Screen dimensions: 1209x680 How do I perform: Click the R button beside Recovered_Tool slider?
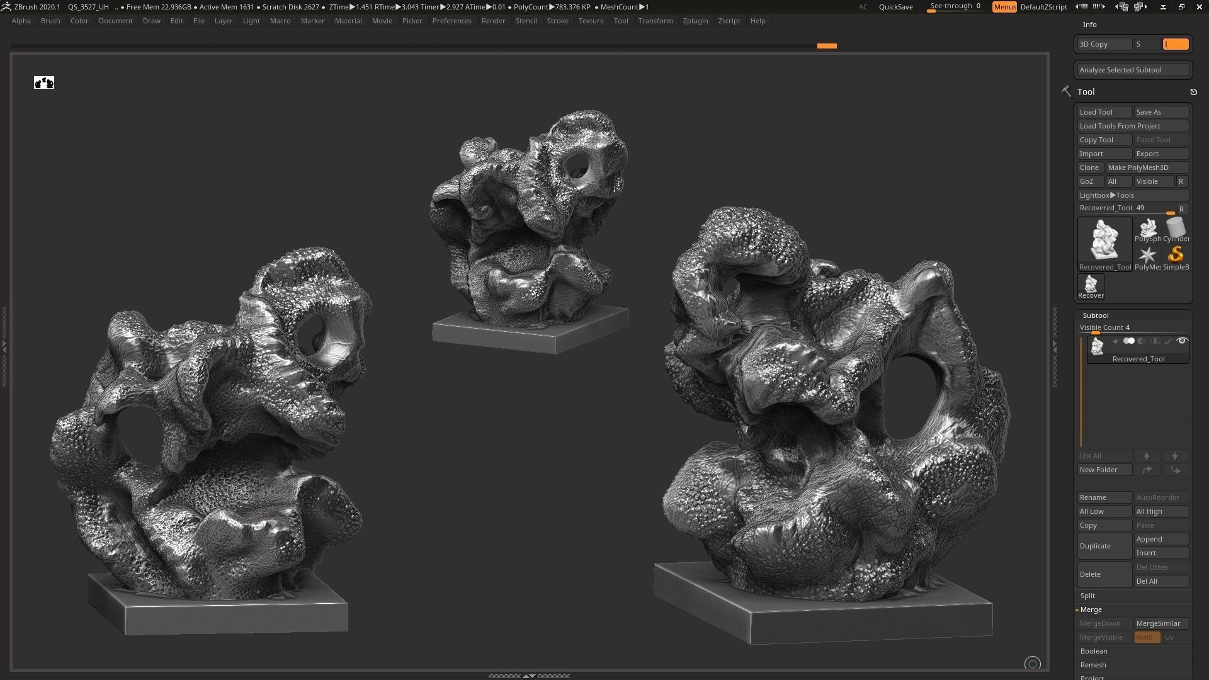tap(1182, 209)
